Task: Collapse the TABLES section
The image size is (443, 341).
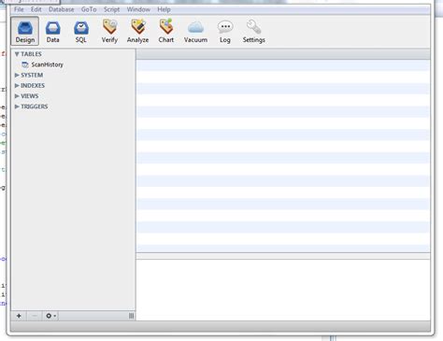Action: tap(17, 54)
